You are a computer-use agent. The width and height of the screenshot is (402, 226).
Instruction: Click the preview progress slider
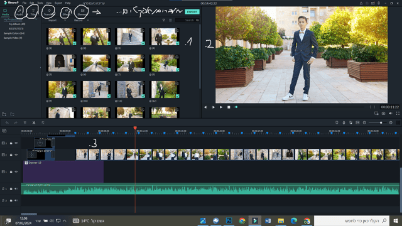(299, 107)
